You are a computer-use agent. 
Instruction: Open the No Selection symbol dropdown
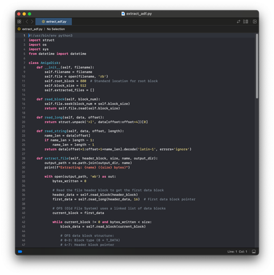click(x=55, y=29)
